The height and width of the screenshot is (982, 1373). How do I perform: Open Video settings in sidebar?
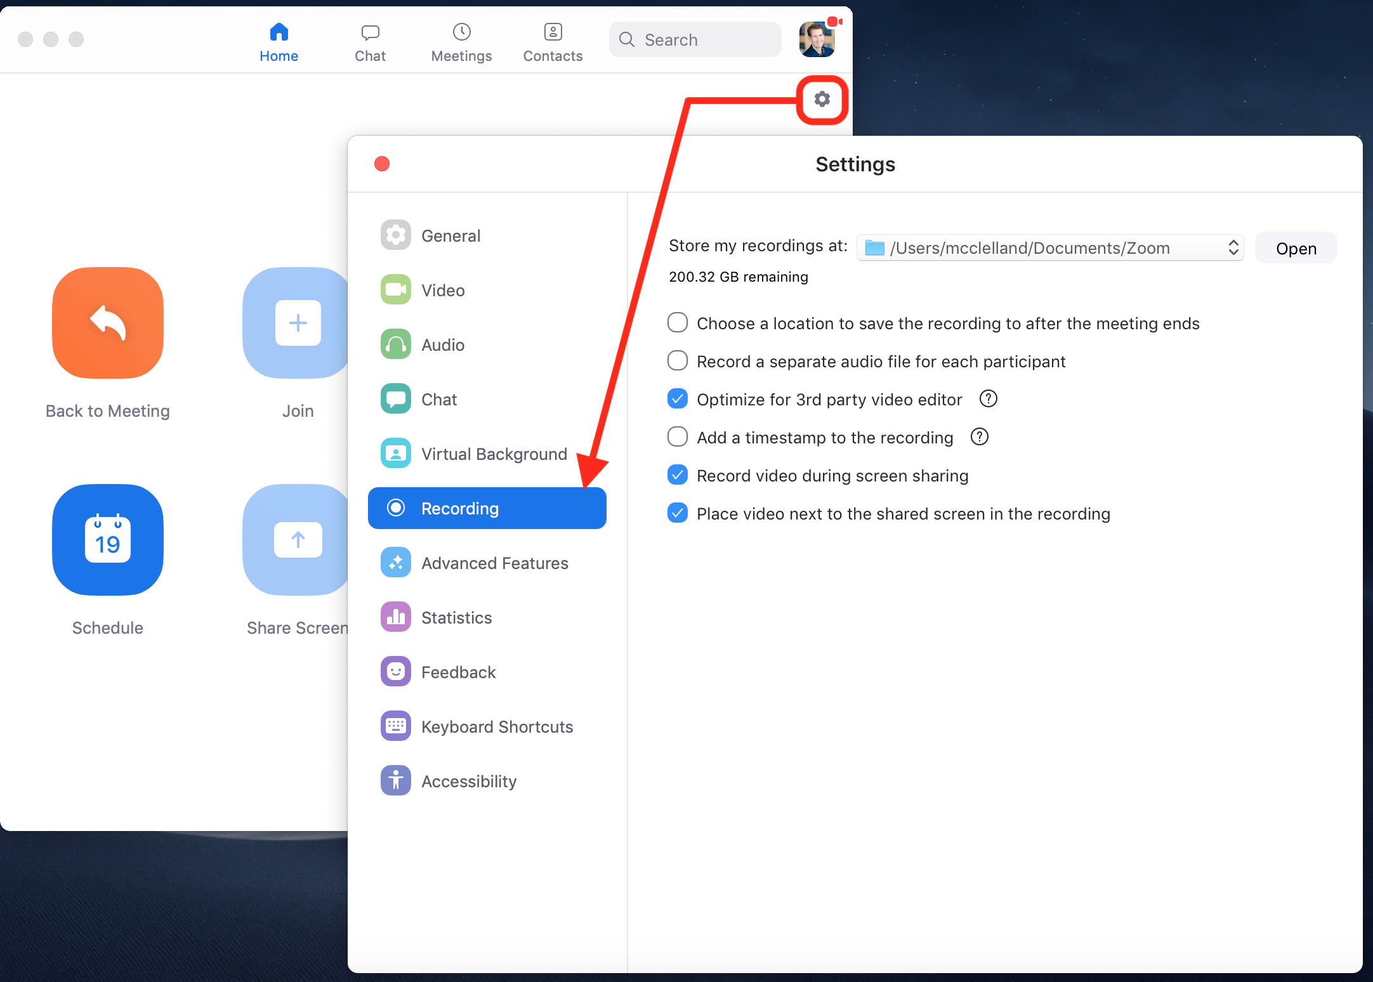(442, 291)
